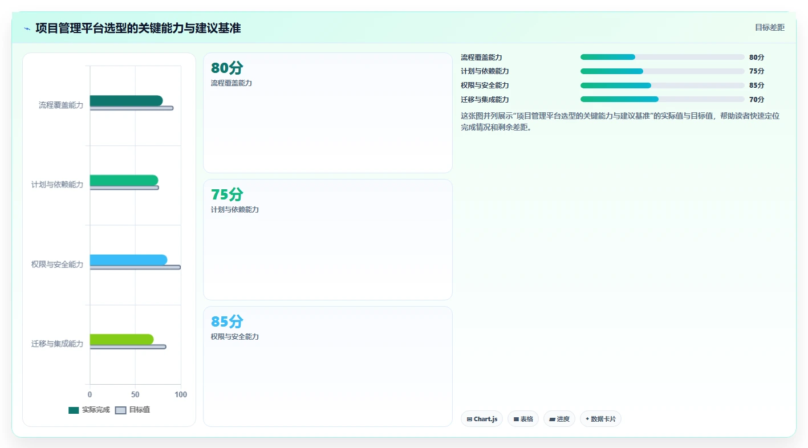
Task: Click the gray target bar for 权限与安全能力
Action: click(x=135, y=267)
